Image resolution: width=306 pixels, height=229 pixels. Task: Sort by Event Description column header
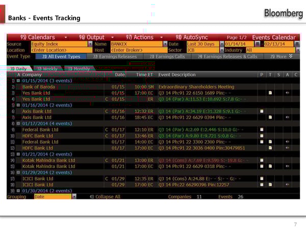pos(177,75)
